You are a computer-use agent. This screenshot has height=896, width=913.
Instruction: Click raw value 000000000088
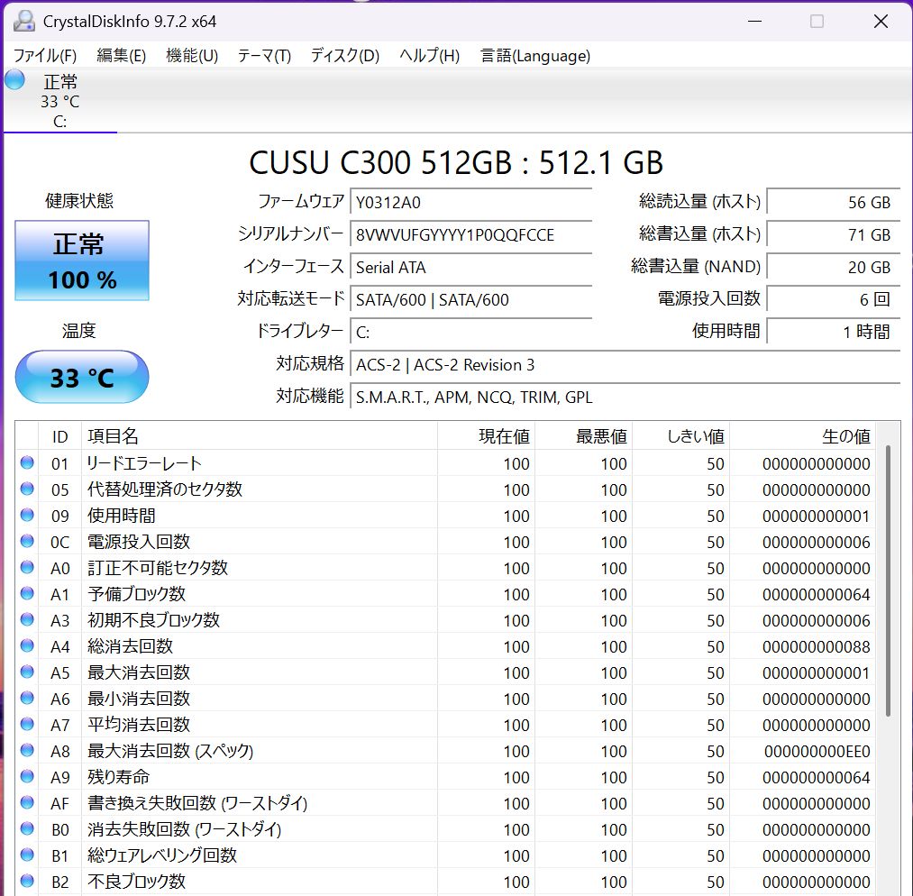[817, 646]
